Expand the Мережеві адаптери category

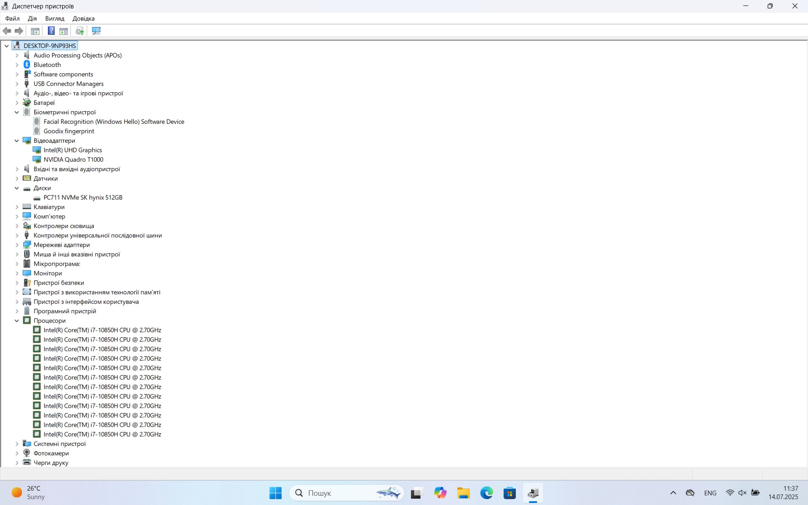click(x=17, y=245)
